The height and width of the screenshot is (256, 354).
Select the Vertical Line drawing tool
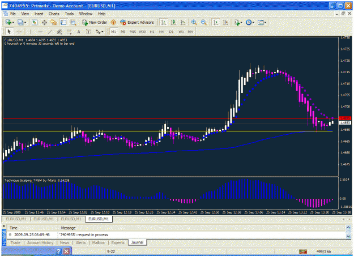point(31,32)
